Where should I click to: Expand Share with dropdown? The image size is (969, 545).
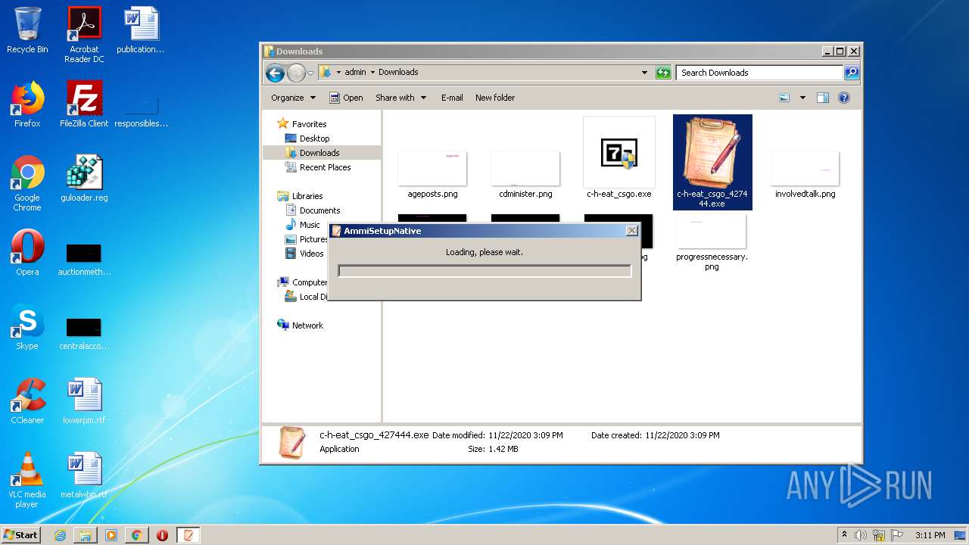point(401,98)
